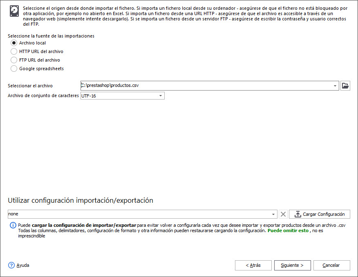The width and height of the screenshot is (358, 277).
Task: Click 'Utilizar configuración importación/exportación' heading
Action: (81, 200)
